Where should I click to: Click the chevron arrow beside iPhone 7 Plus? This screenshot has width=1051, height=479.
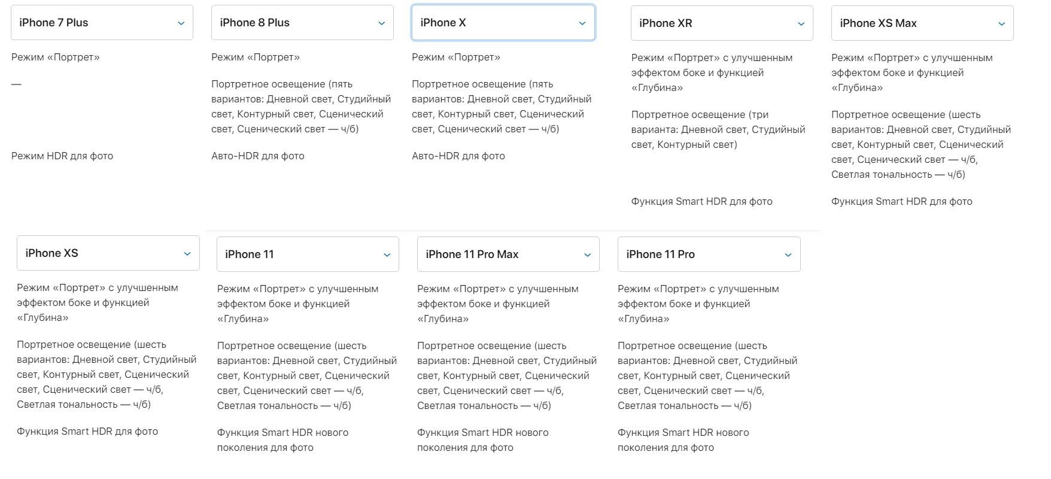[181, 23]
